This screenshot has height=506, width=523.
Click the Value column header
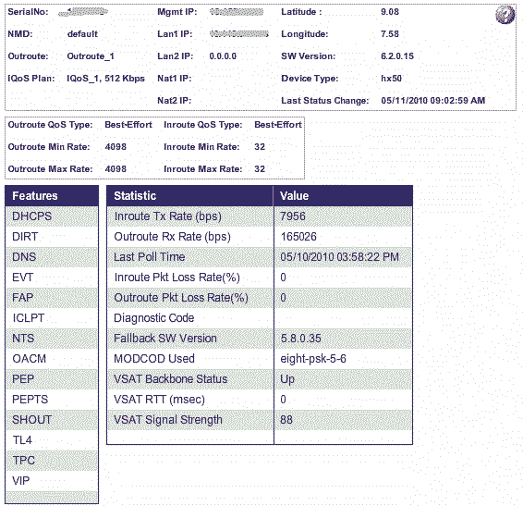pyautogui.click(x=343, y=196)
